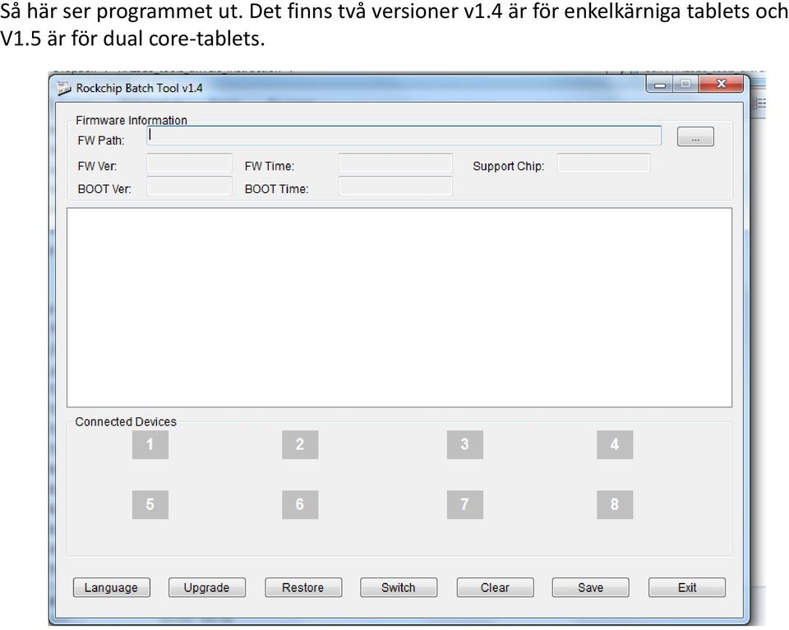Image resolution: width=789 pixels, height=630 pixels.
Task: Select connected device slot 5
Action: pos(150,505)
